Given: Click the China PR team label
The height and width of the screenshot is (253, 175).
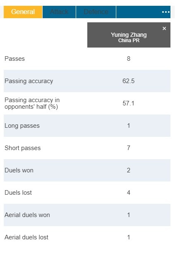Looking at the screenshot, I should tap(129, 41).
